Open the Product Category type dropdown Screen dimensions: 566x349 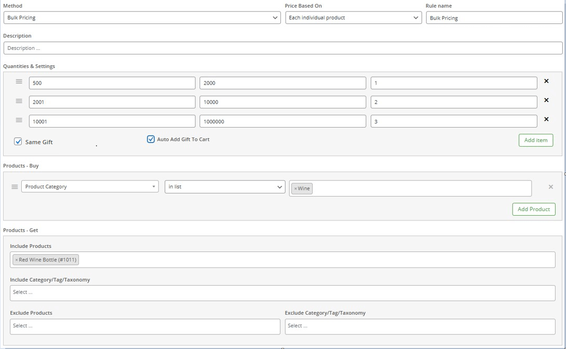[x=90, y=187]
